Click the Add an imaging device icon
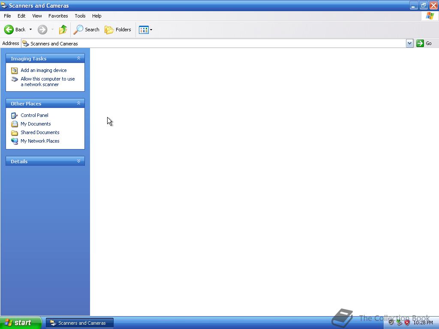Screen dimensions: 439x329 tap(14, 71)
